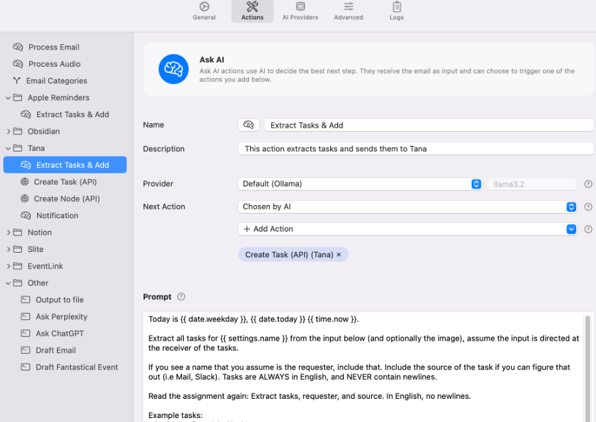Expand the Slite folder
This screenshot has height=422, width=596.
click(8, 249)
